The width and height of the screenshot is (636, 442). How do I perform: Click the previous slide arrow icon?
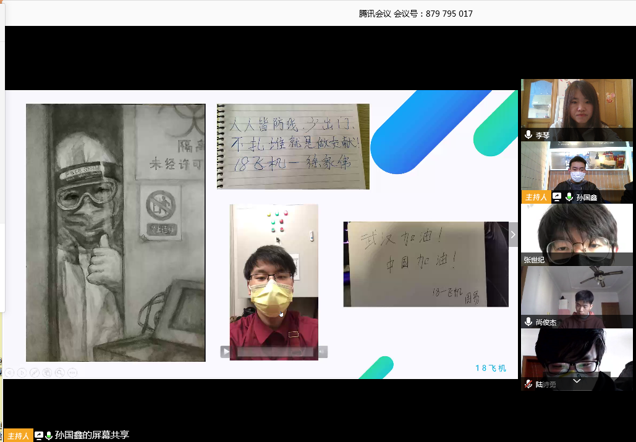tap(9, 372)
